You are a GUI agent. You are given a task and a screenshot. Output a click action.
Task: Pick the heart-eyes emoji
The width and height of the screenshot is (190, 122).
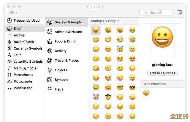(132, 59)
